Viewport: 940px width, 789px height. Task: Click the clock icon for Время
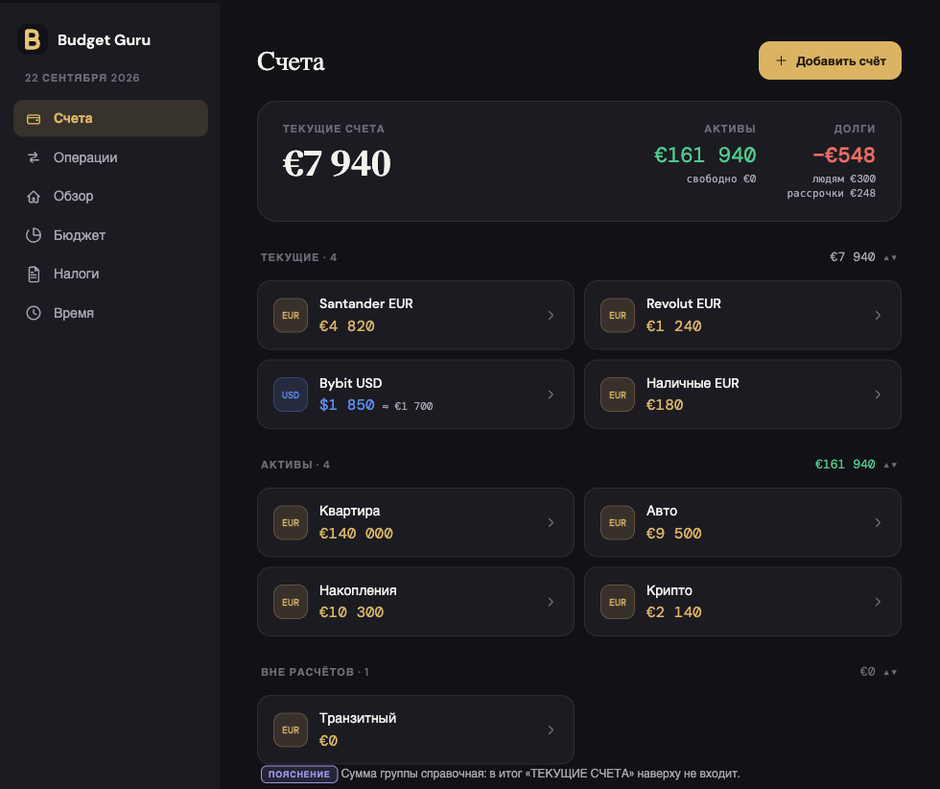click(x=34, y=313)
